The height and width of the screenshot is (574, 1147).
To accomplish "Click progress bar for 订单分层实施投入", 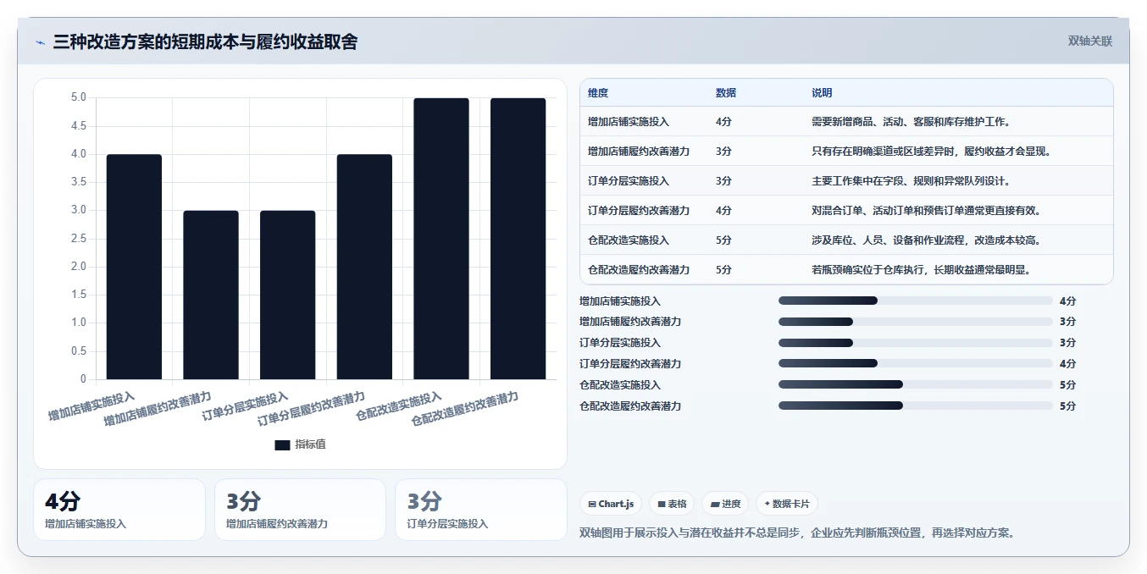I will point(915,343).
